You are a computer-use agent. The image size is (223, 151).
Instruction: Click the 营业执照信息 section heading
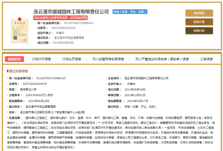[x=18, y=71]
